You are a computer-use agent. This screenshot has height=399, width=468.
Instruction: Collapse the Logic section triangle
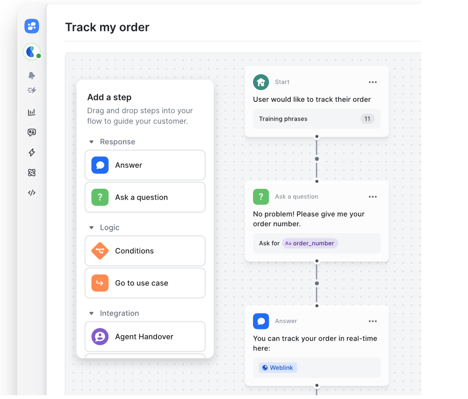coord(92,228)
